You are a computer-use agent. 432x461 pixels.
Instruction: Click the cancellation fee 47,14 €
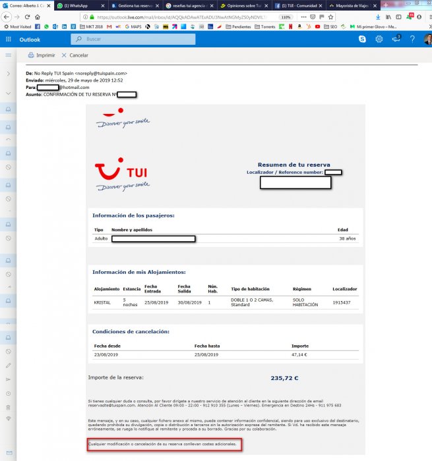click(x=299, y=354)
